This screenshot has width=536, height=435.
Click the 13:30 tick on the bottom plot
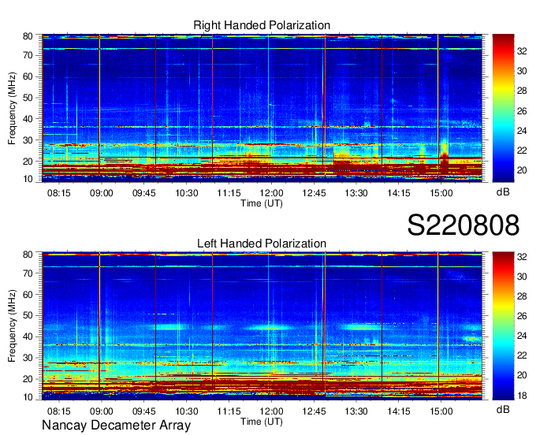click(356, 411)
